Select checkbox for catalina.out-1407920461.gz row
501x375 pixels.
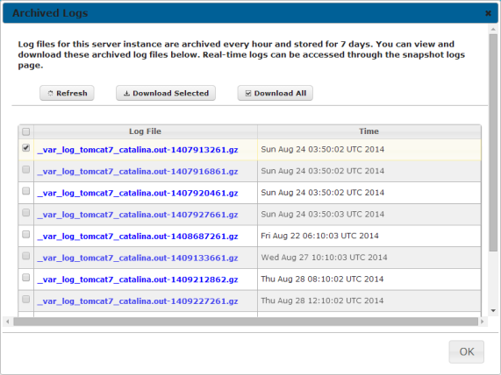coord(25,191)
